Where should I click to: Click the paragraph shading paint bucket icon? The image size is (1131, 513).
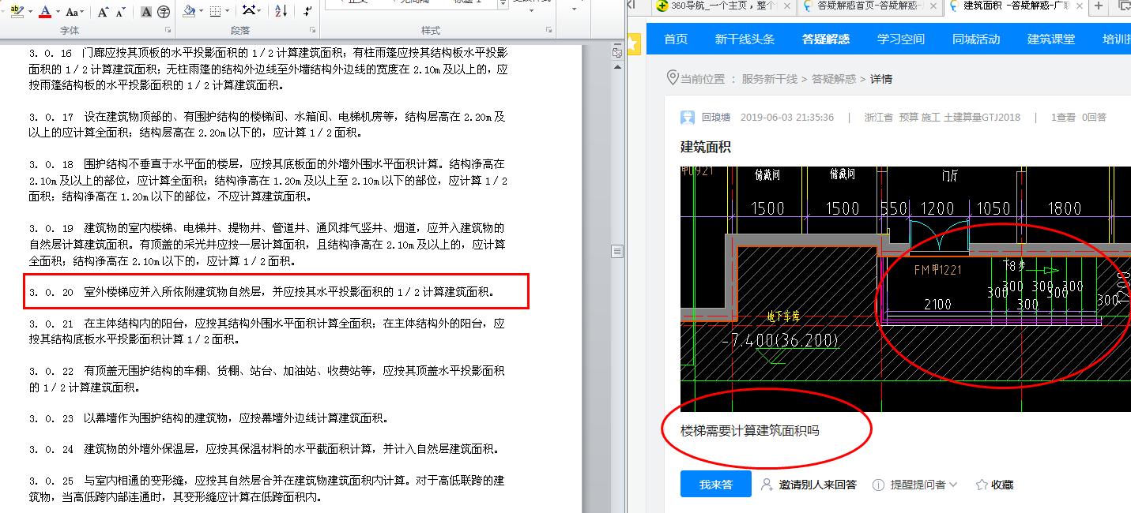point(188,11)
